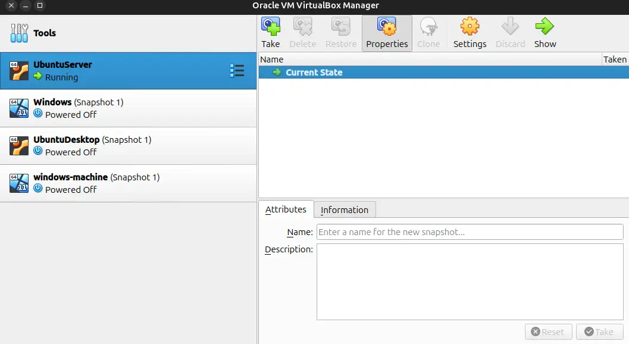Click the Description: field label
629x344 pixels.
pyautogui.click(x=289, y=249)
